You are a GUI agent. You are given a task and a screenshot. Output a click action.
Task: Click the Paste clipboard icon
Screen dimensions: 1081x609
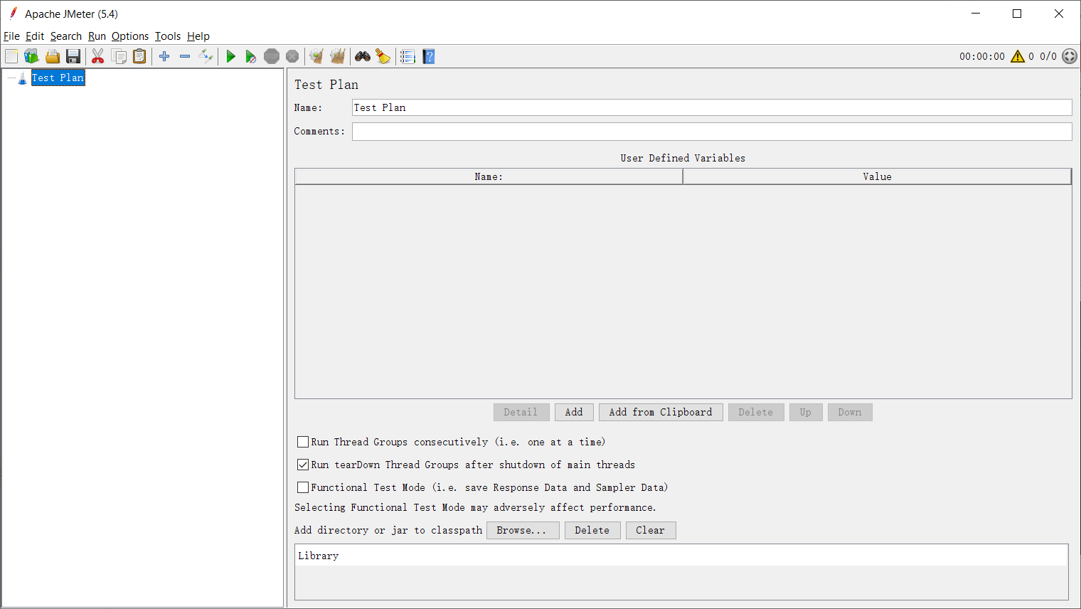pyautogui.click(x=140, y=56)
